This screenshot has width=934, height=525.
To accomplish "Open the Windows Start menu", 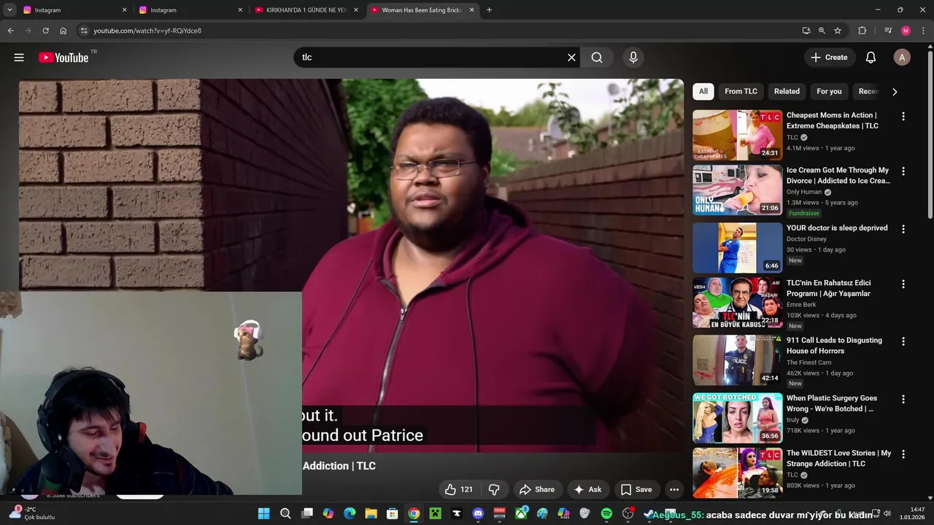I will pyautogui.click(x=263, y=513).
